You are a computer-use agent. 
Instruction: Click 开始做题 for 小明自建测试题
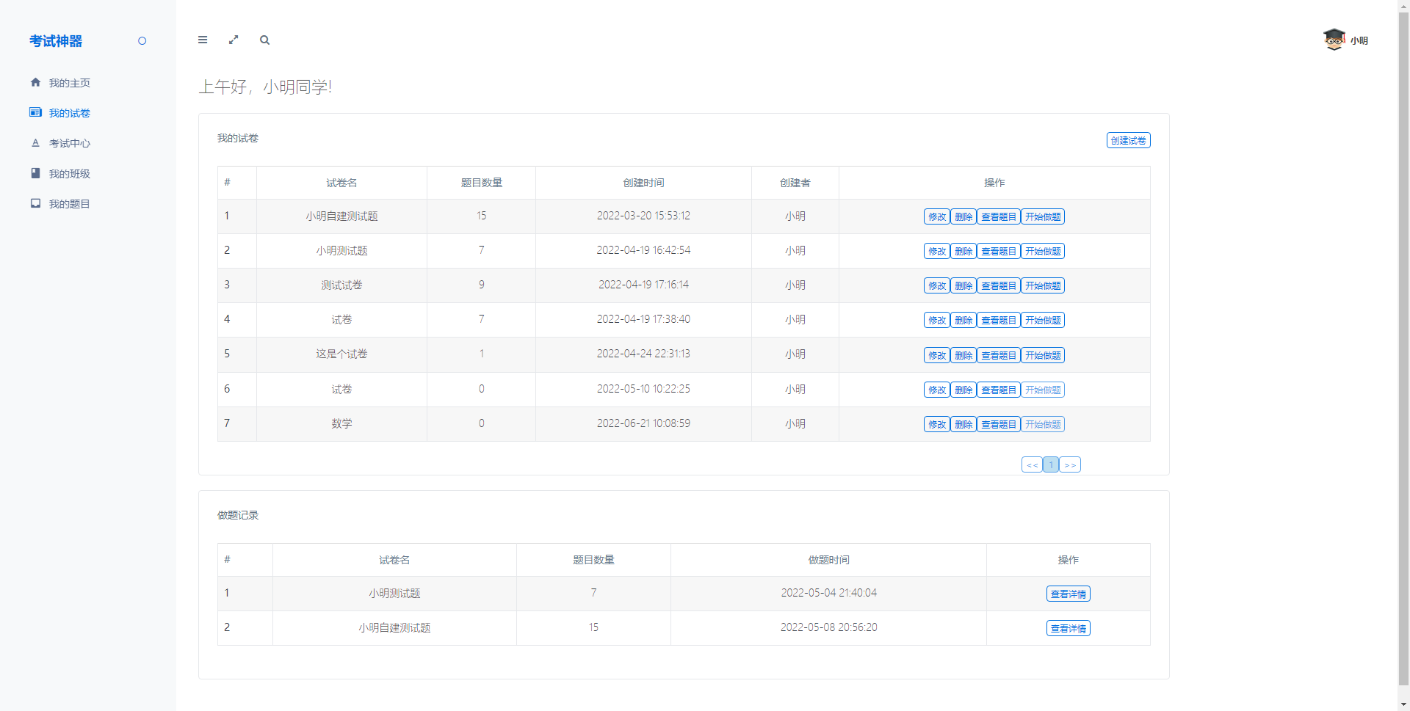pos(1043,216)
